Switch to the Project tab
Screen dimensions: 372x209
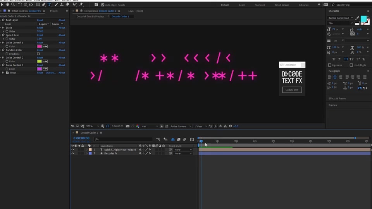click(53, 11)
